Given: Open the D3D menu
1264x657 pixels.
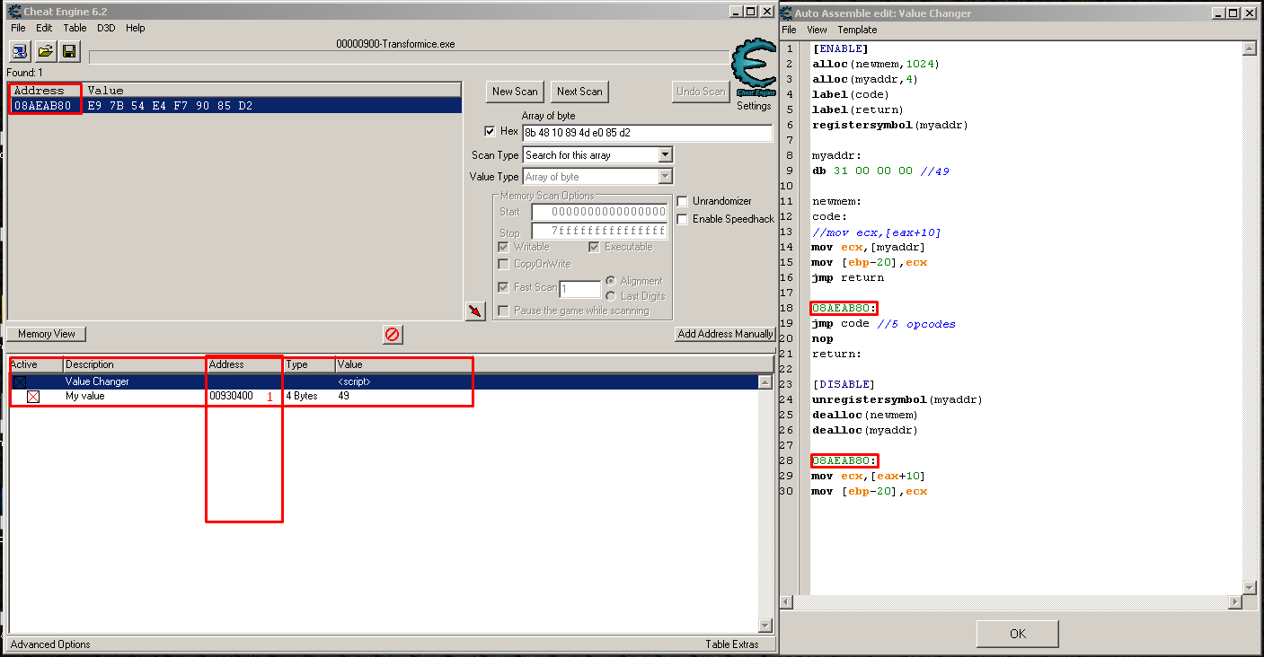Looking at the screenshot, I should pyautogui.click(x=106, y=28).
